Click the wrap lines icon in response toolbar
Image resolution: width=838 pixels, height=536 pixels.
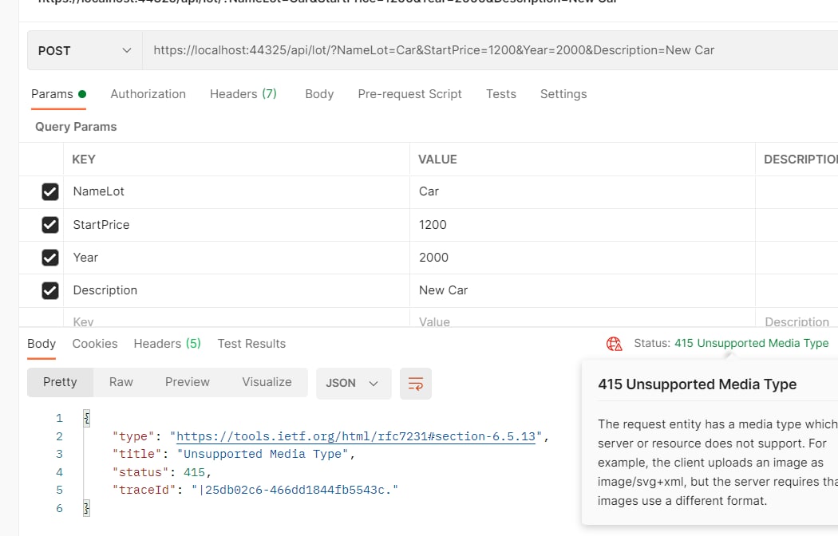pos(415,383)
